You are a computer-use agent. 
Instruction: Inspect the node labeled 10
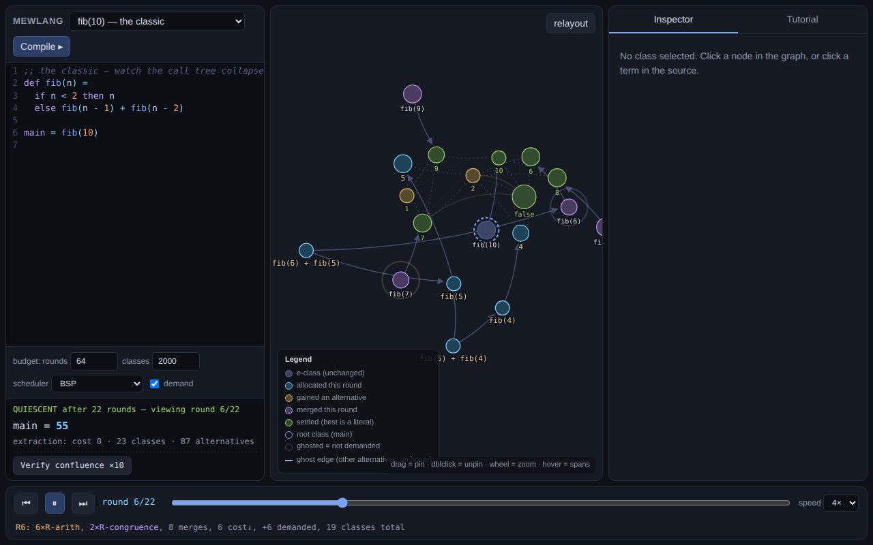pos(499,158)
